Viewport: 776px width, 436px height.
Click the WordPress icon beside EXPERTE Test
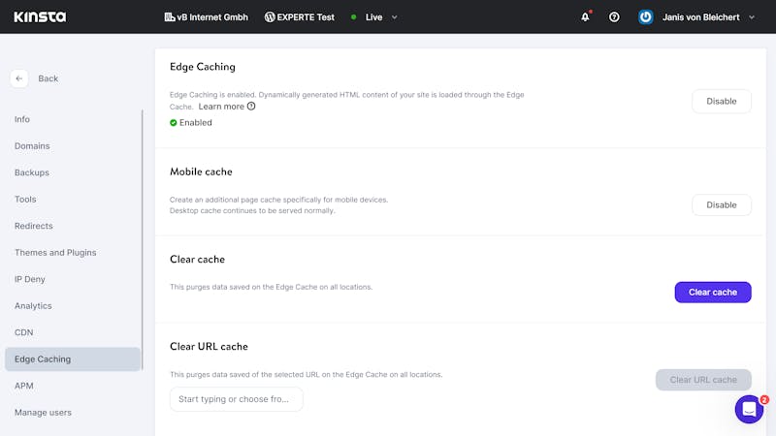tap(270, 17)
